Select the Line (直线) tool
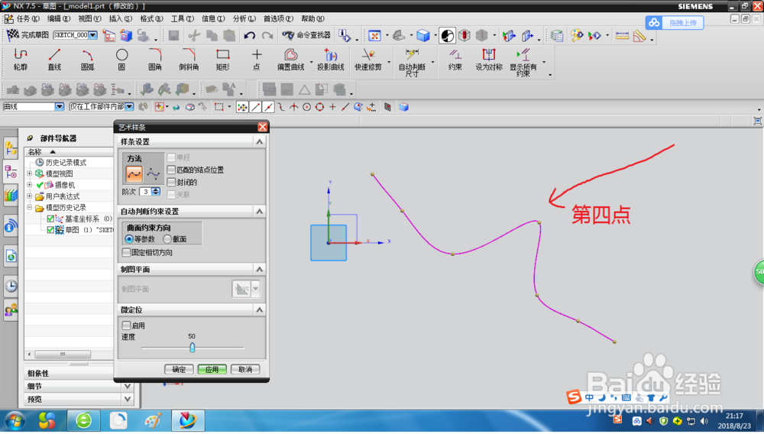Image resolution: width=764 pixels, height=434 pixels. pos(54,60)
